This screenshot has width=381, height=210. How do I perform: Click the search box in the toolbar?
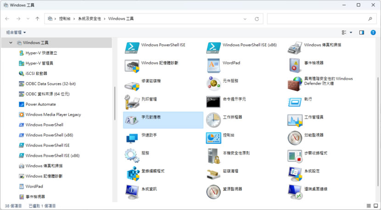pyautogui.click(x=321, y=19)
